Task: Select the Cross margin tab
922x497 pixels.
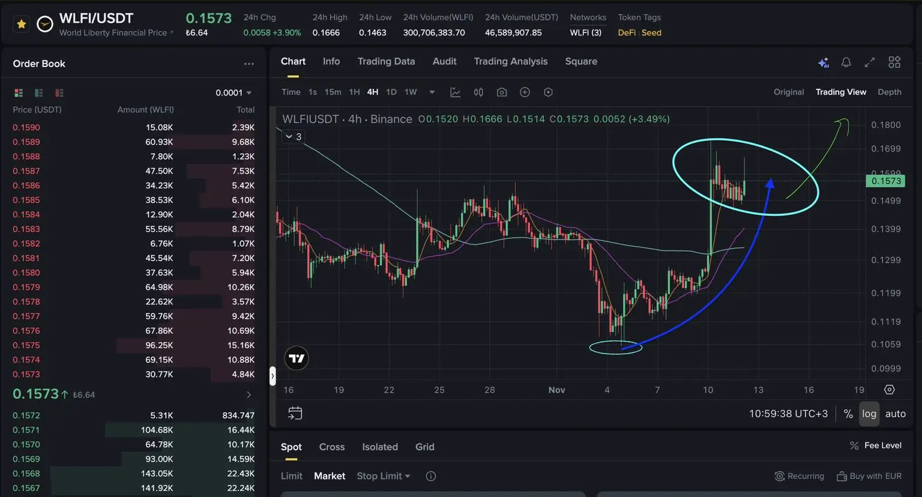Action: (332, 447)
